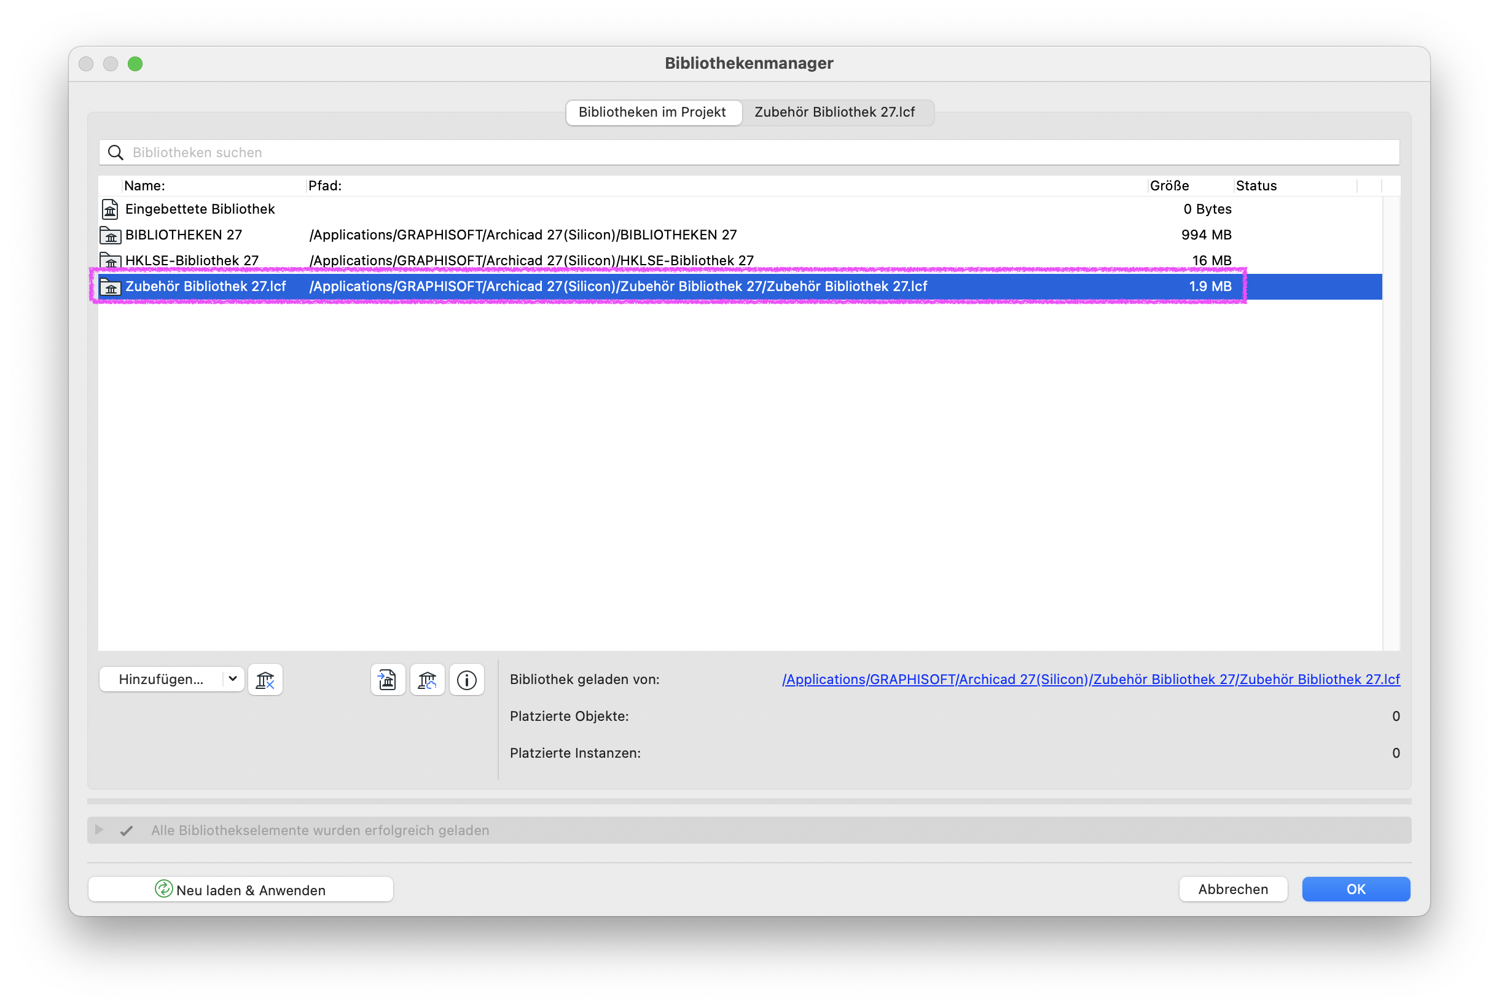
Task: Click the Abbrechen button
Action: click(x=1232, y=889)
